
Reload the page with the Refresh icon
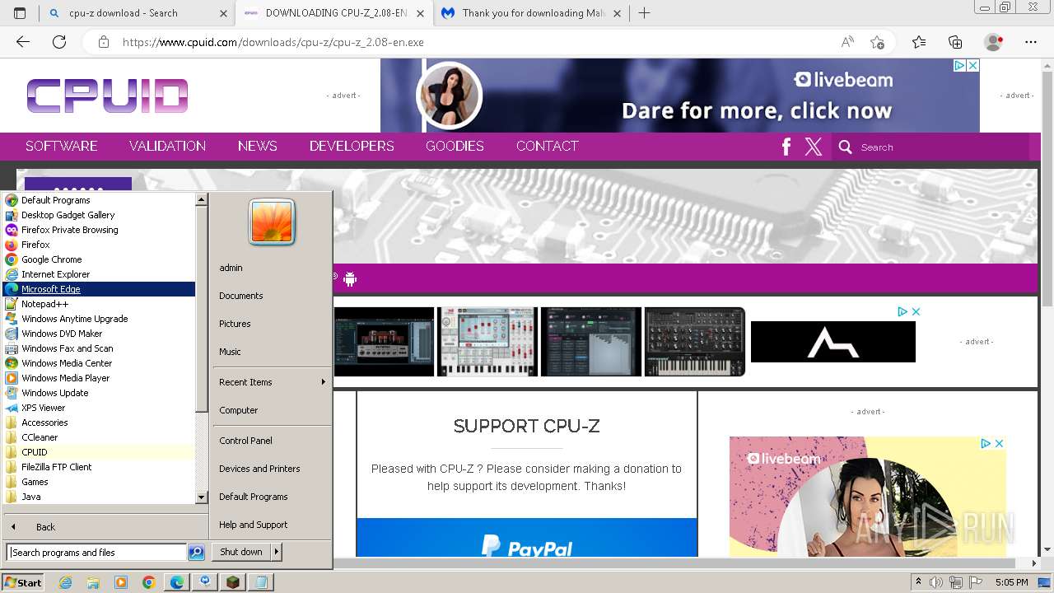(59, 42)
